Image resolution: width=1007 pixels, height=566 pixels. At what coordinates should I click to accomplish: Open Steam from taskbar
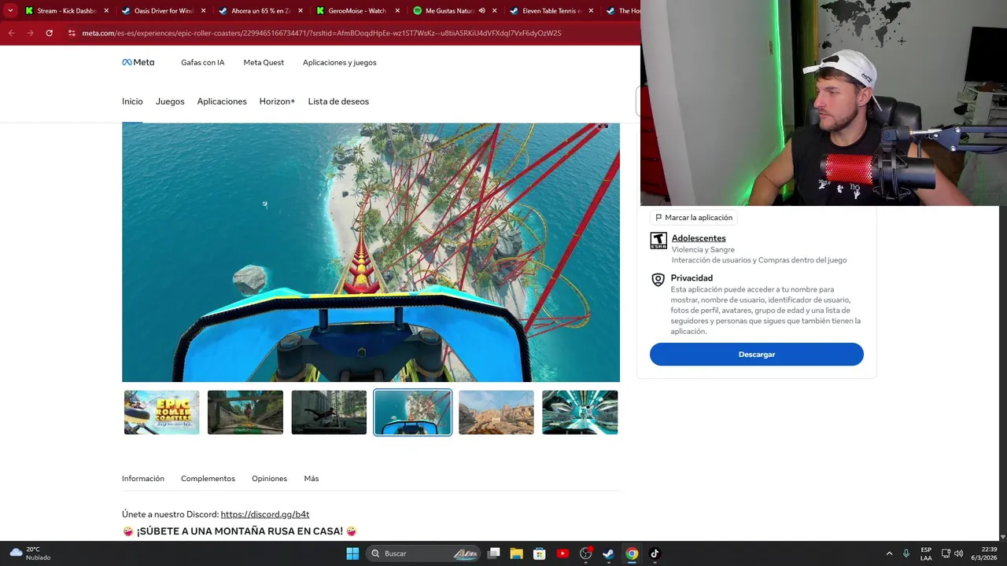[x=608, y=553]
